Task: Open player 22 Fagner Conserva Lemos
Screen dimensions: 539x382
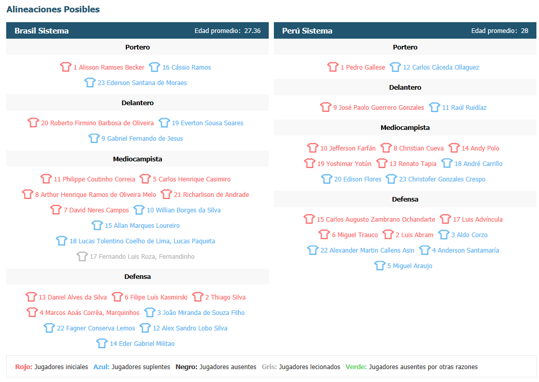Action: (96, 328)
